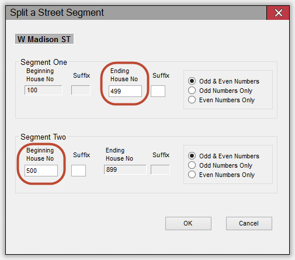Screen dimensions: 295x260
Task: Click the W Madison ST street label
Action: point(44,39)
